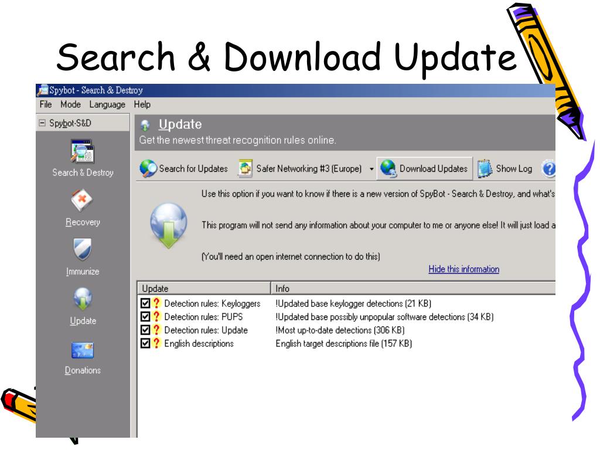Click the Donations sidebar label
Image resolution: width=600 pixels, height=450 pixels.
pos(83,370)
